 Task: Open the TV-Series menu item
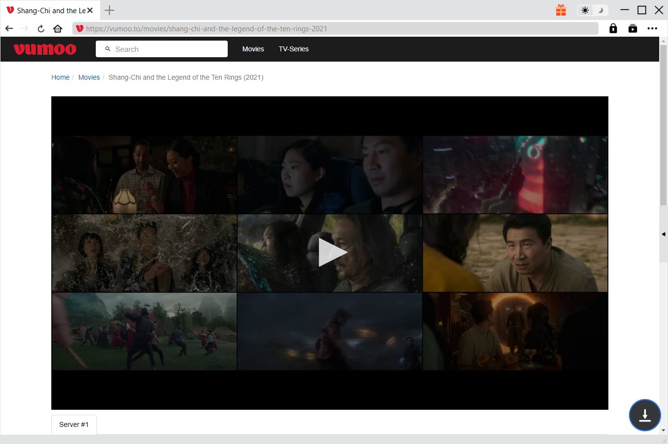(x=293, y=49)
